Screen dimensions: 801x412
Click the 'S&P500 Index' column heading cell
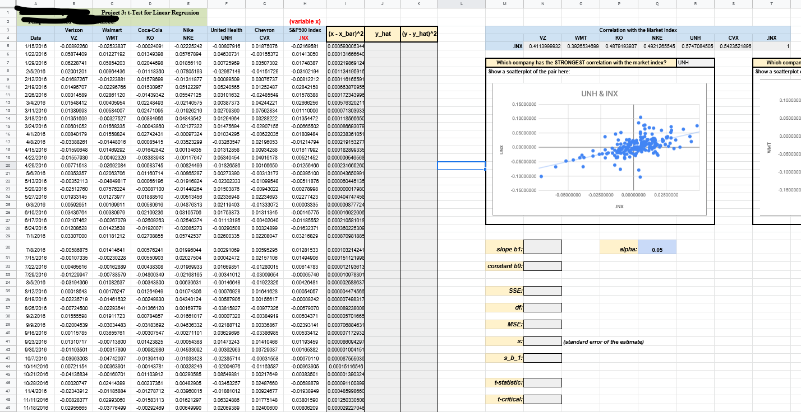[x=305, y=29]
